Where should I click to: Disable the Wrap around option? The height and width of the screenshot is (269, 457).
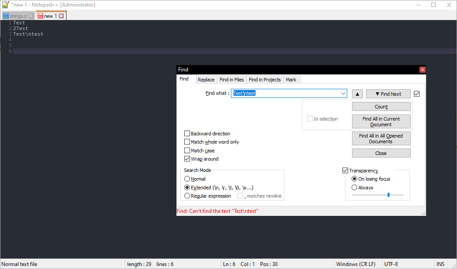[187, 158]
